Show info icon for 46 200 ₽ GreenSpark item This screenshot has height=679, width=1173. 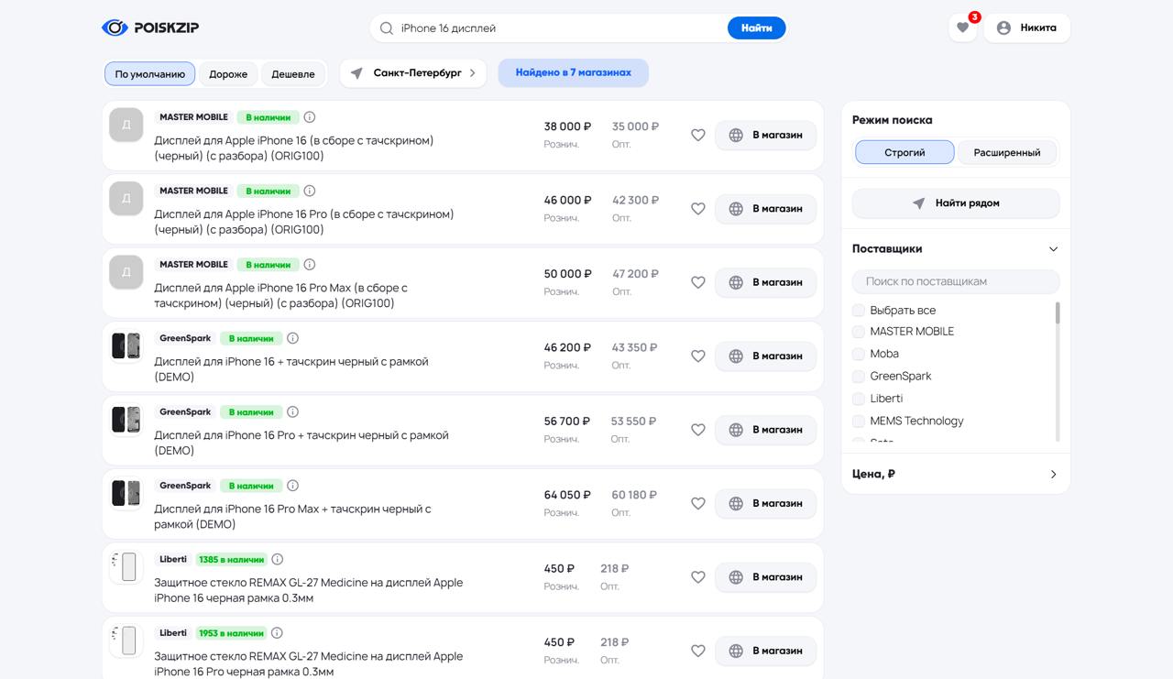[x=292, y=338]
